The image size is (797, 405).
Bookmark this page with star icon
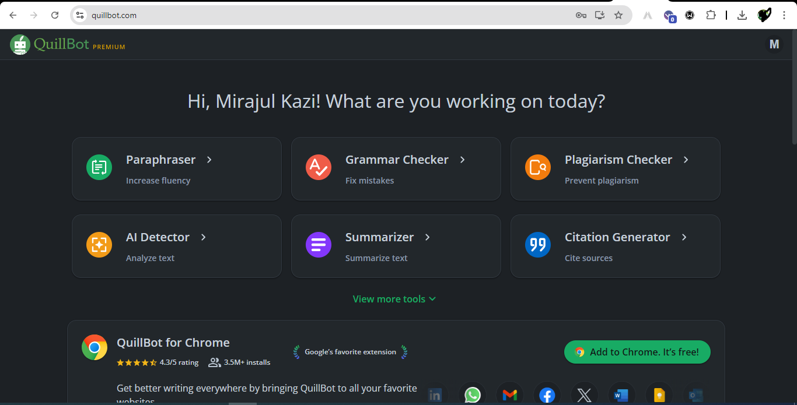[x=618, y=15]
